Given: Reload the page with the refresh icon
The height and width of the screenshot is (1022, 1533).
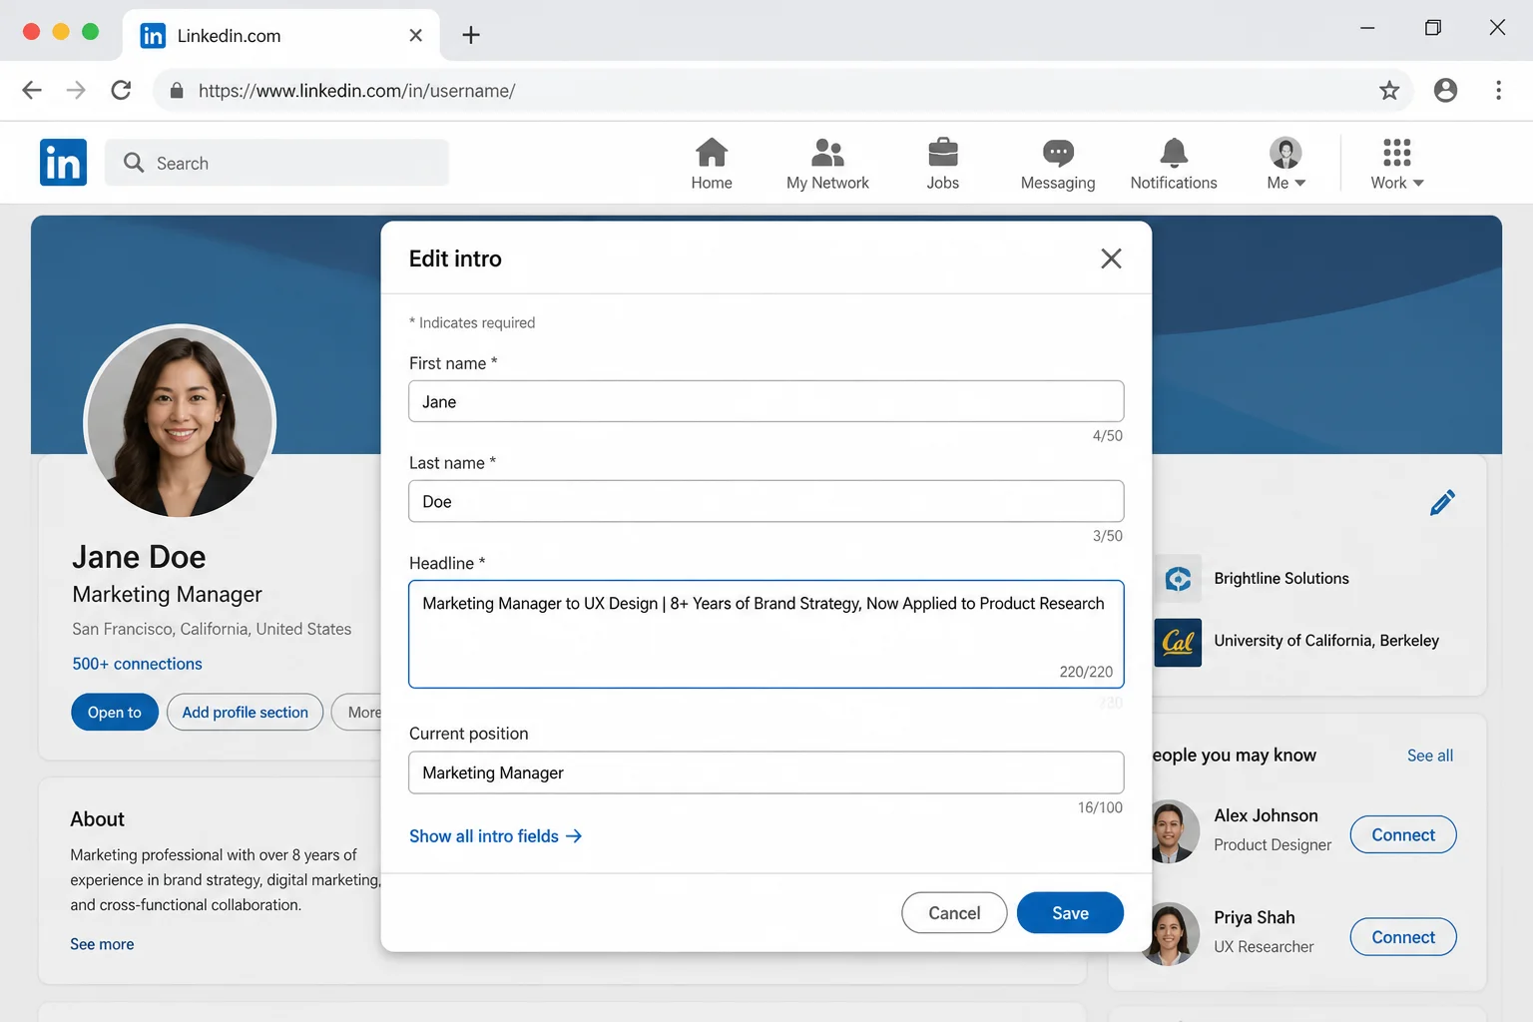Looking at the screenshot, I should (x=121, y=90).
